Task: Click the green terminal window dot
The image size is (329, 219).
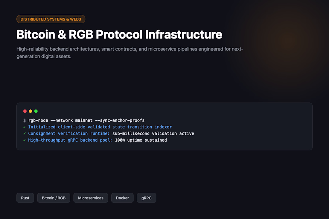Action: [36, 111]
